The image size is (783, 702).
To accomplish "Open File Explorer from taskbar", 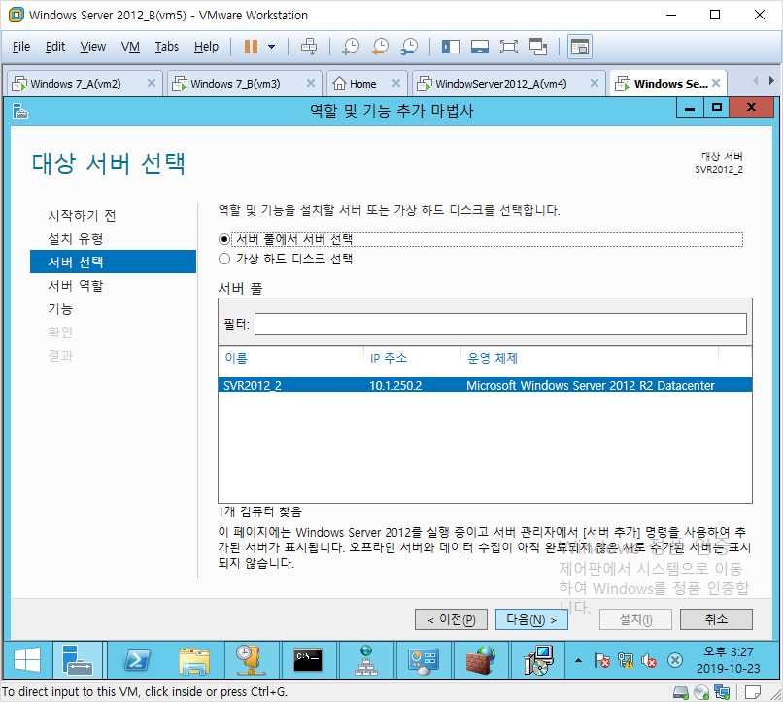I will [194, 660].
